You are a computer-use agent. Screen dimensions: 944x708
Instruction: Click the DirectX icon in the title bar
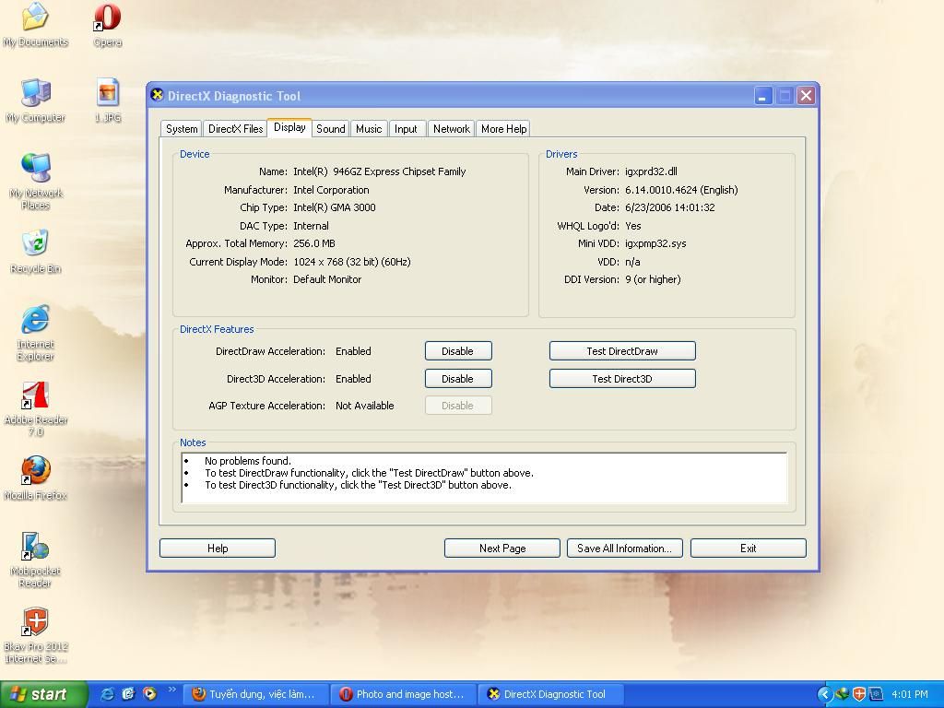(157, 95)
